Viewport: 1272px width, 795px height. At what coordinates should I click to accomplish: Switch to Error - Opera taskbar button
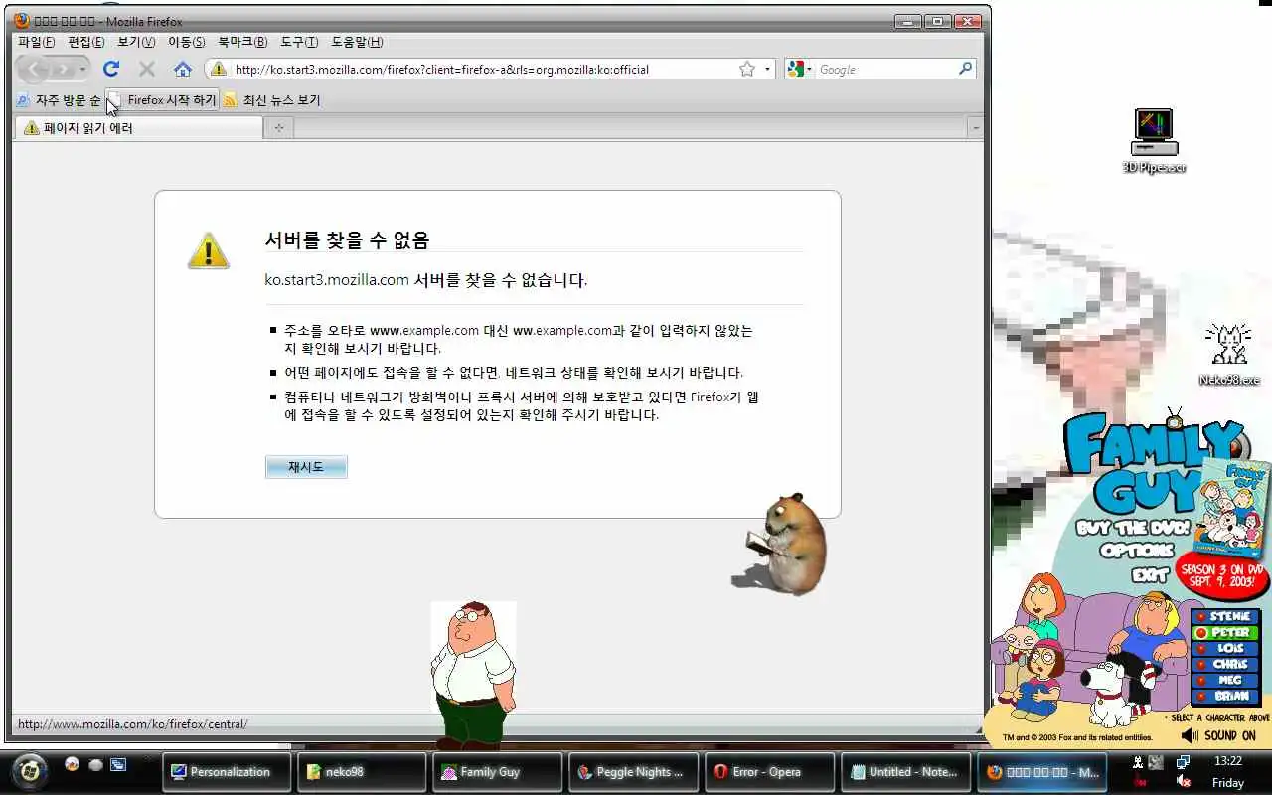click(x=769, y=771)
